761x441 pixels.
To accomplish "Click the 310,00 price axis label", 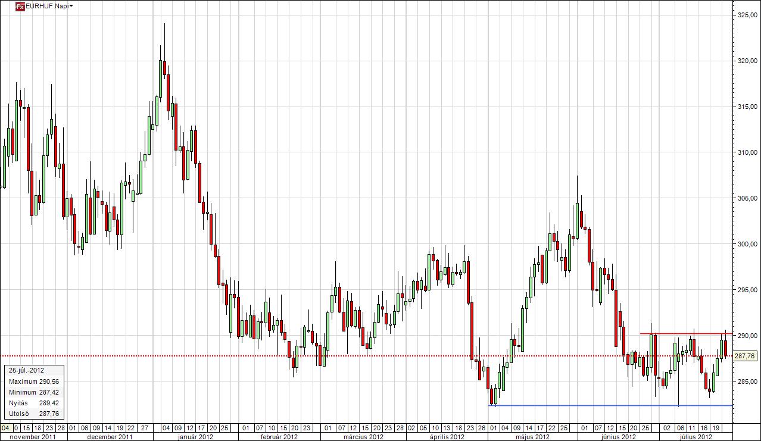I will click(x=747, y=152).
